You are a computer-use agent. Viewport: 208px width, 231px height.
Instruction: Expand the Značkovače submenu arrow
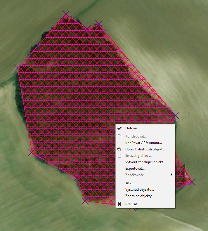tap(171, 175)
